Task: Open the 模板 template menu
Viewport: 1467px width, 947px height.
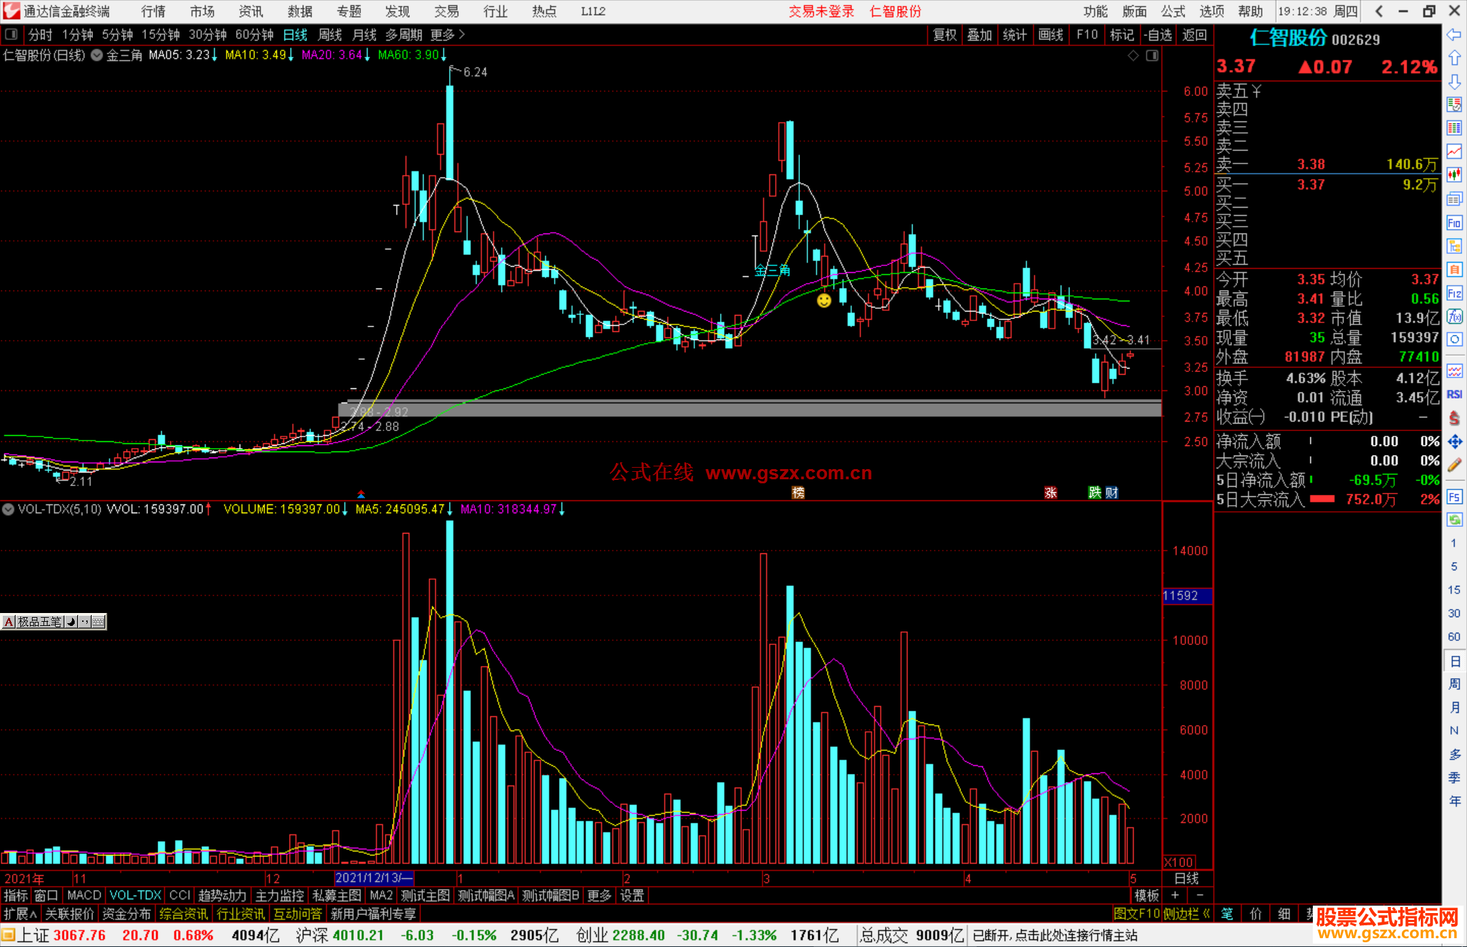Action: click(x=1147, y=895)
